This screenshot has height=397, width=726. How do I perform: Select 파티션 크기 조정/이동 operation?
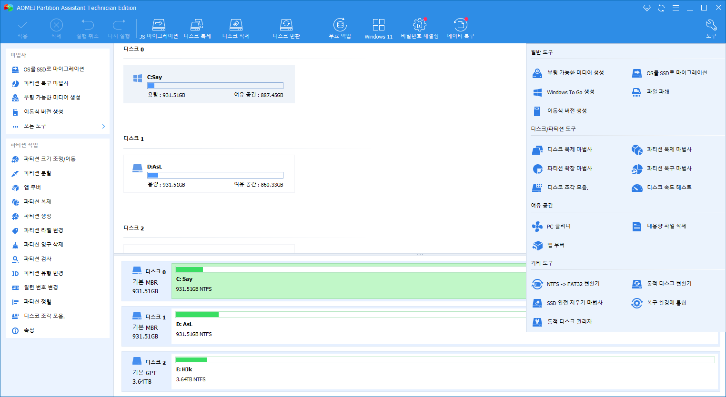point(43,159)
